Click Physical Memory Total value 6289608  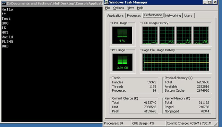coord(203,82)
